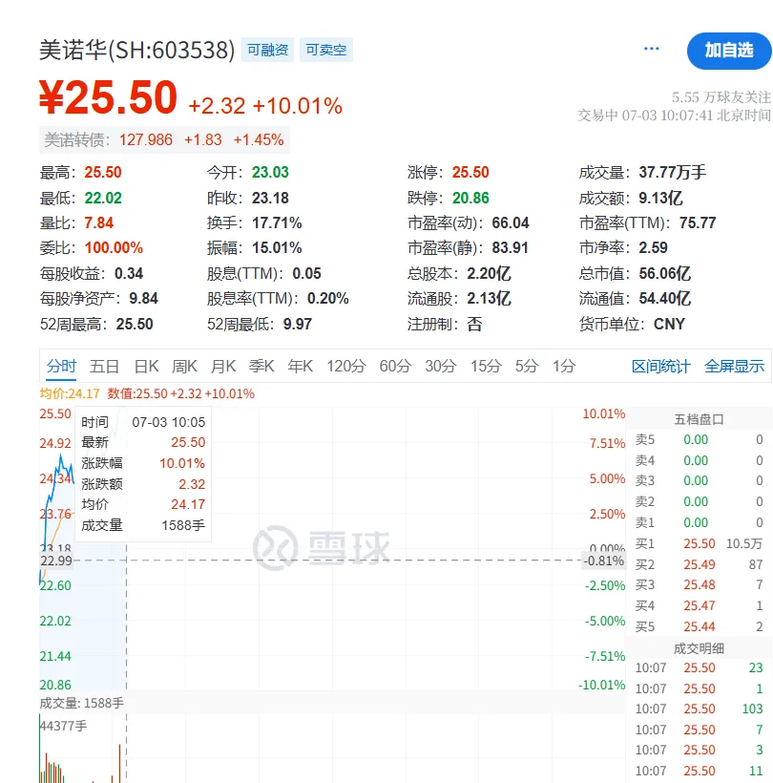Open the 月K chart tab

point(223,366)
